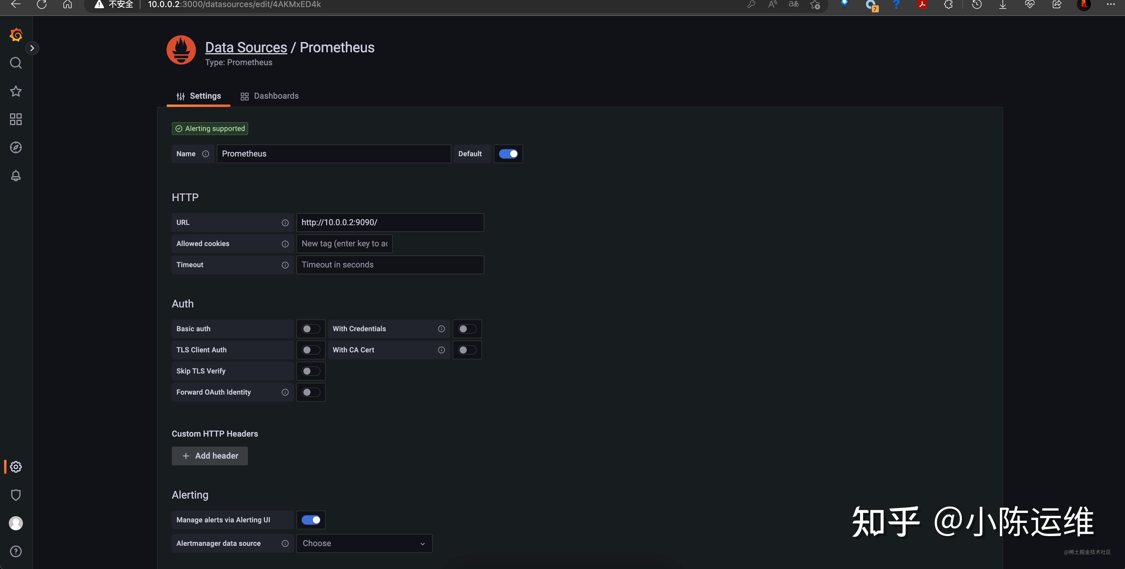The width and height of the screenshot is (1125, 569).
Task: Expand the sidebar navigation chevron
Action: [x=33, y=48]
